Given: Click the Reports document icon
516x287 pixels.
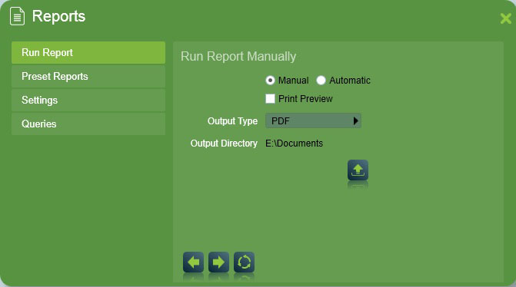Looking at the screenshot, I should [x=17, y=16].
